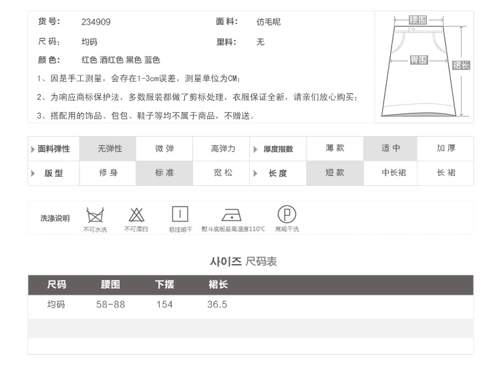
Task: Click the 均码 cell in size table
Action: tap(56, 305)
